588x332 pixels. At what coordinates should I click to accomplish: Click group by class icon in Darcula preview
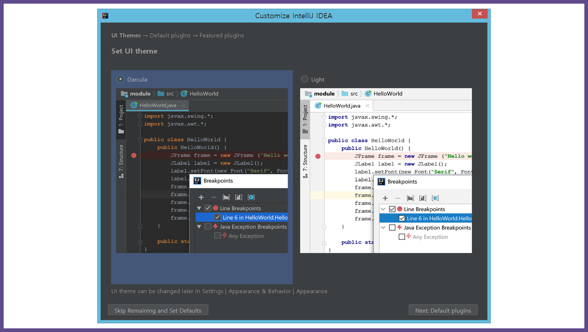coord(251,197)
